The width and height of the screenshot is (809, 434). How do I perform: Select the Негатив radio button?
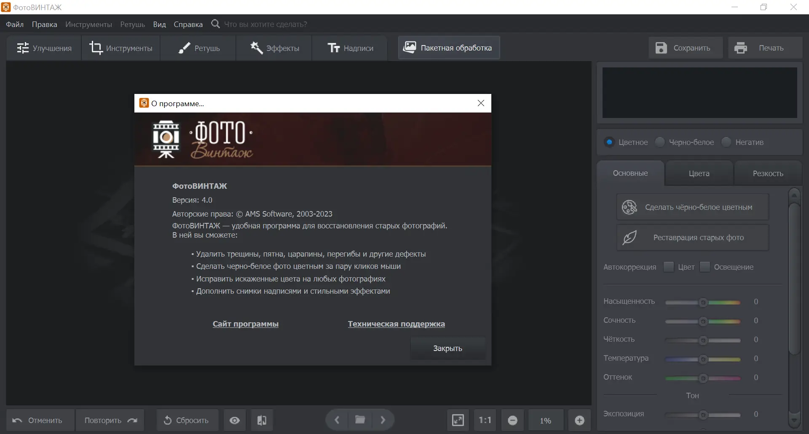(x=726, y=142)
